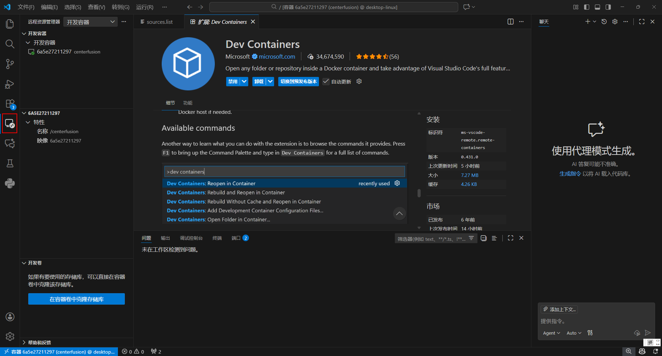The width and height of the screenshot is (662, 356).
Task: Click the Copilot status icon in status bar
Action: [642, 352]
